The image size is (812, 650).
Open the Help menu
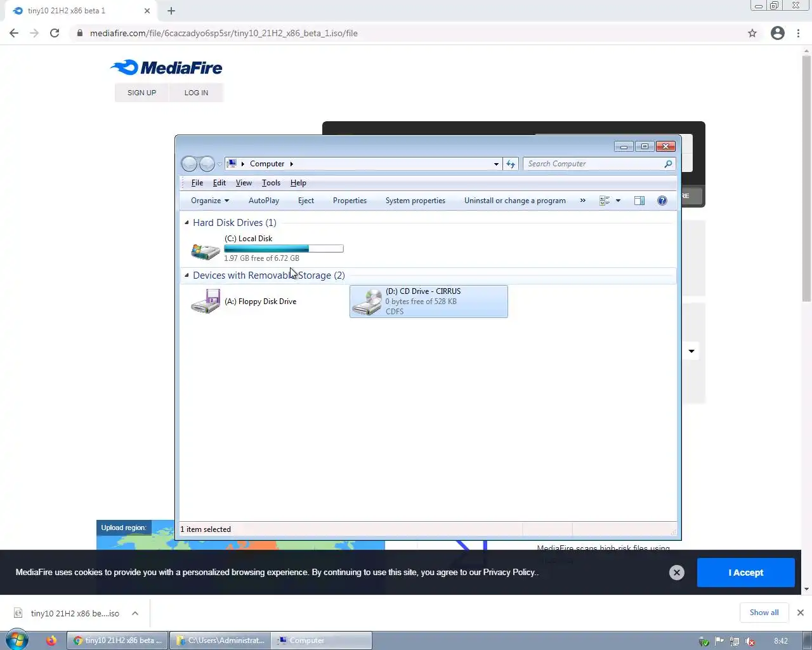[298, 183]
